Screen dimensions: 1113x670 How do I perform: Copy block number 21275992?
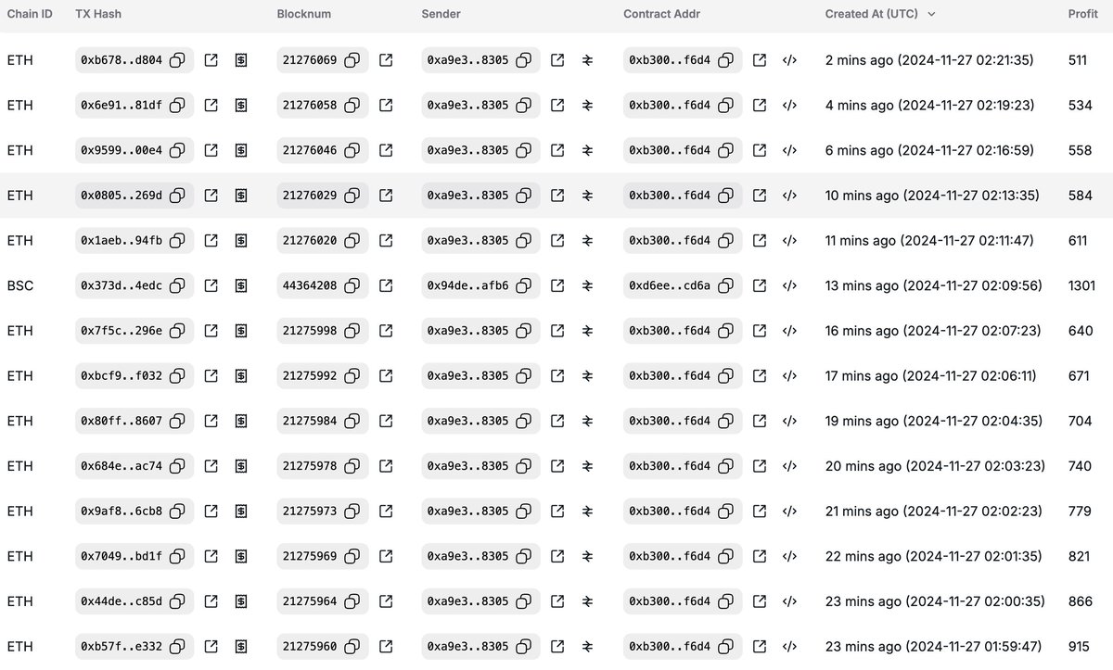tap(352, 376)
